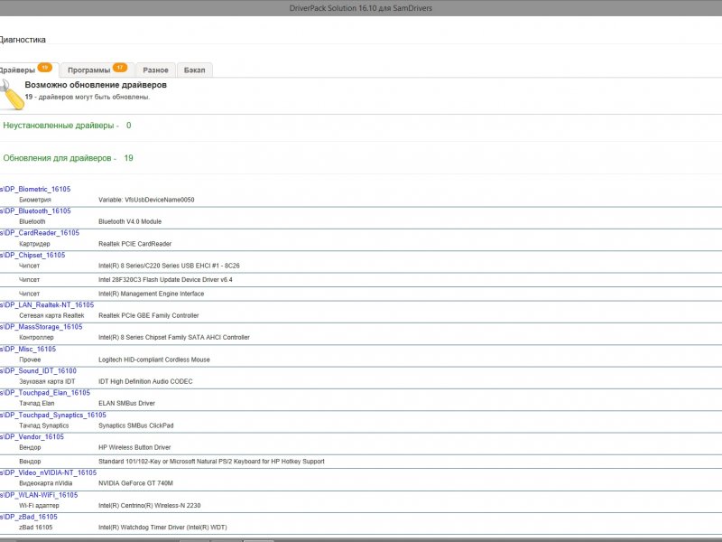This screenshot has width=722, height=542.
Task: Select 'Intel(R) Centrino(R) Wireless-N 2230' row
Action: (x=150, y=506)
